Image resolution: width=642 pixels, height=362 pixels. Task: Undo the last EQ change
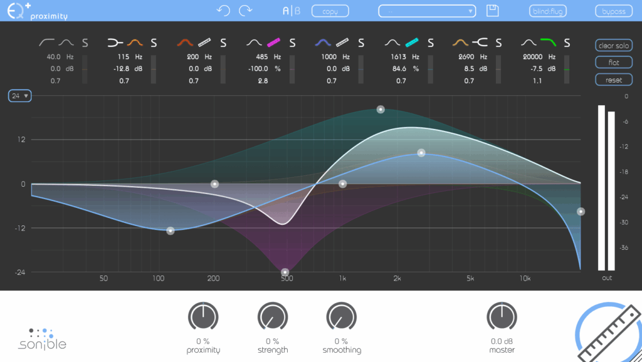(223, 10)
